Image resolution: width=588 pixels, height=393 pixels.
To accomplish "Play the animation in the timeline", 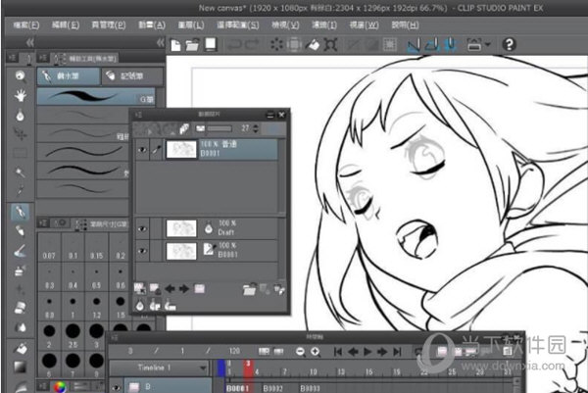I will point(367,352).
